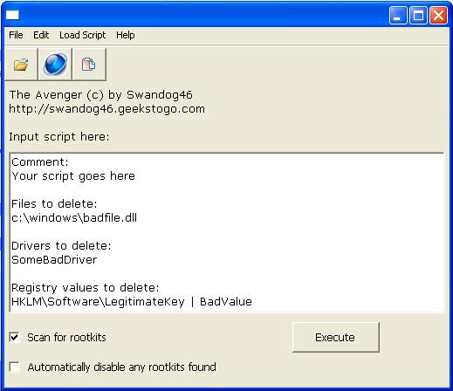Click the HKLM\Software\LegitimateKey | BadValue line

pyautogui.click(x=132, y=302)
